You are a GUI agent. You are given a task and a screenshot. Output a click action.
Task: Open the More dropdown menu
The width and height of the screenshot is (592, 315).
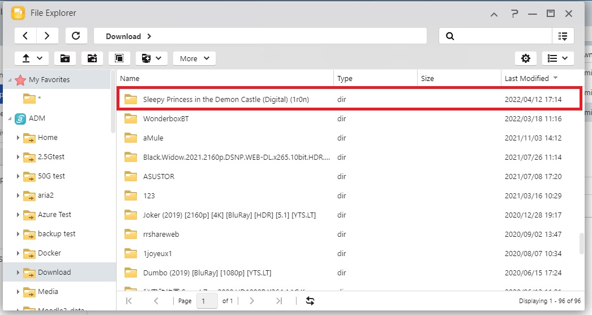click(x=195, y=58)
